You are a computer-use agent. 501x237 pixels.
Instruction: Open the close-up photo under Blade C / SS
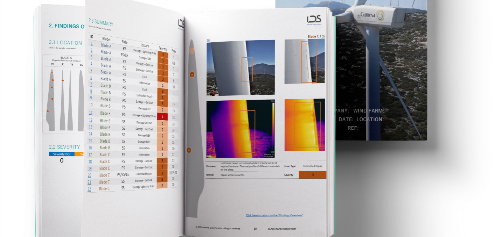pyautogui.click(x=304, y=61)
